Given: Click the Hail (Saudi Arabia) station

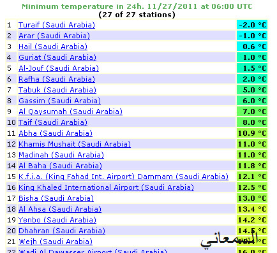Looking at the screenshot, I should (53, 47).
